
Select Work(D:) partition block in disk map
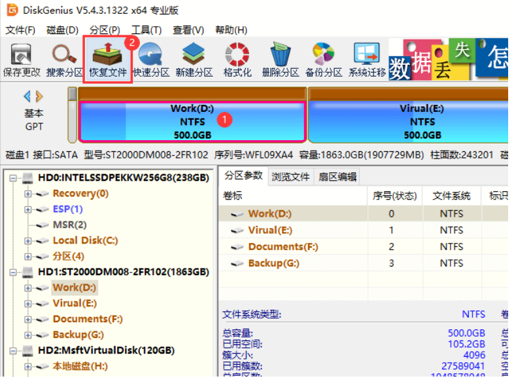point(192,122)
